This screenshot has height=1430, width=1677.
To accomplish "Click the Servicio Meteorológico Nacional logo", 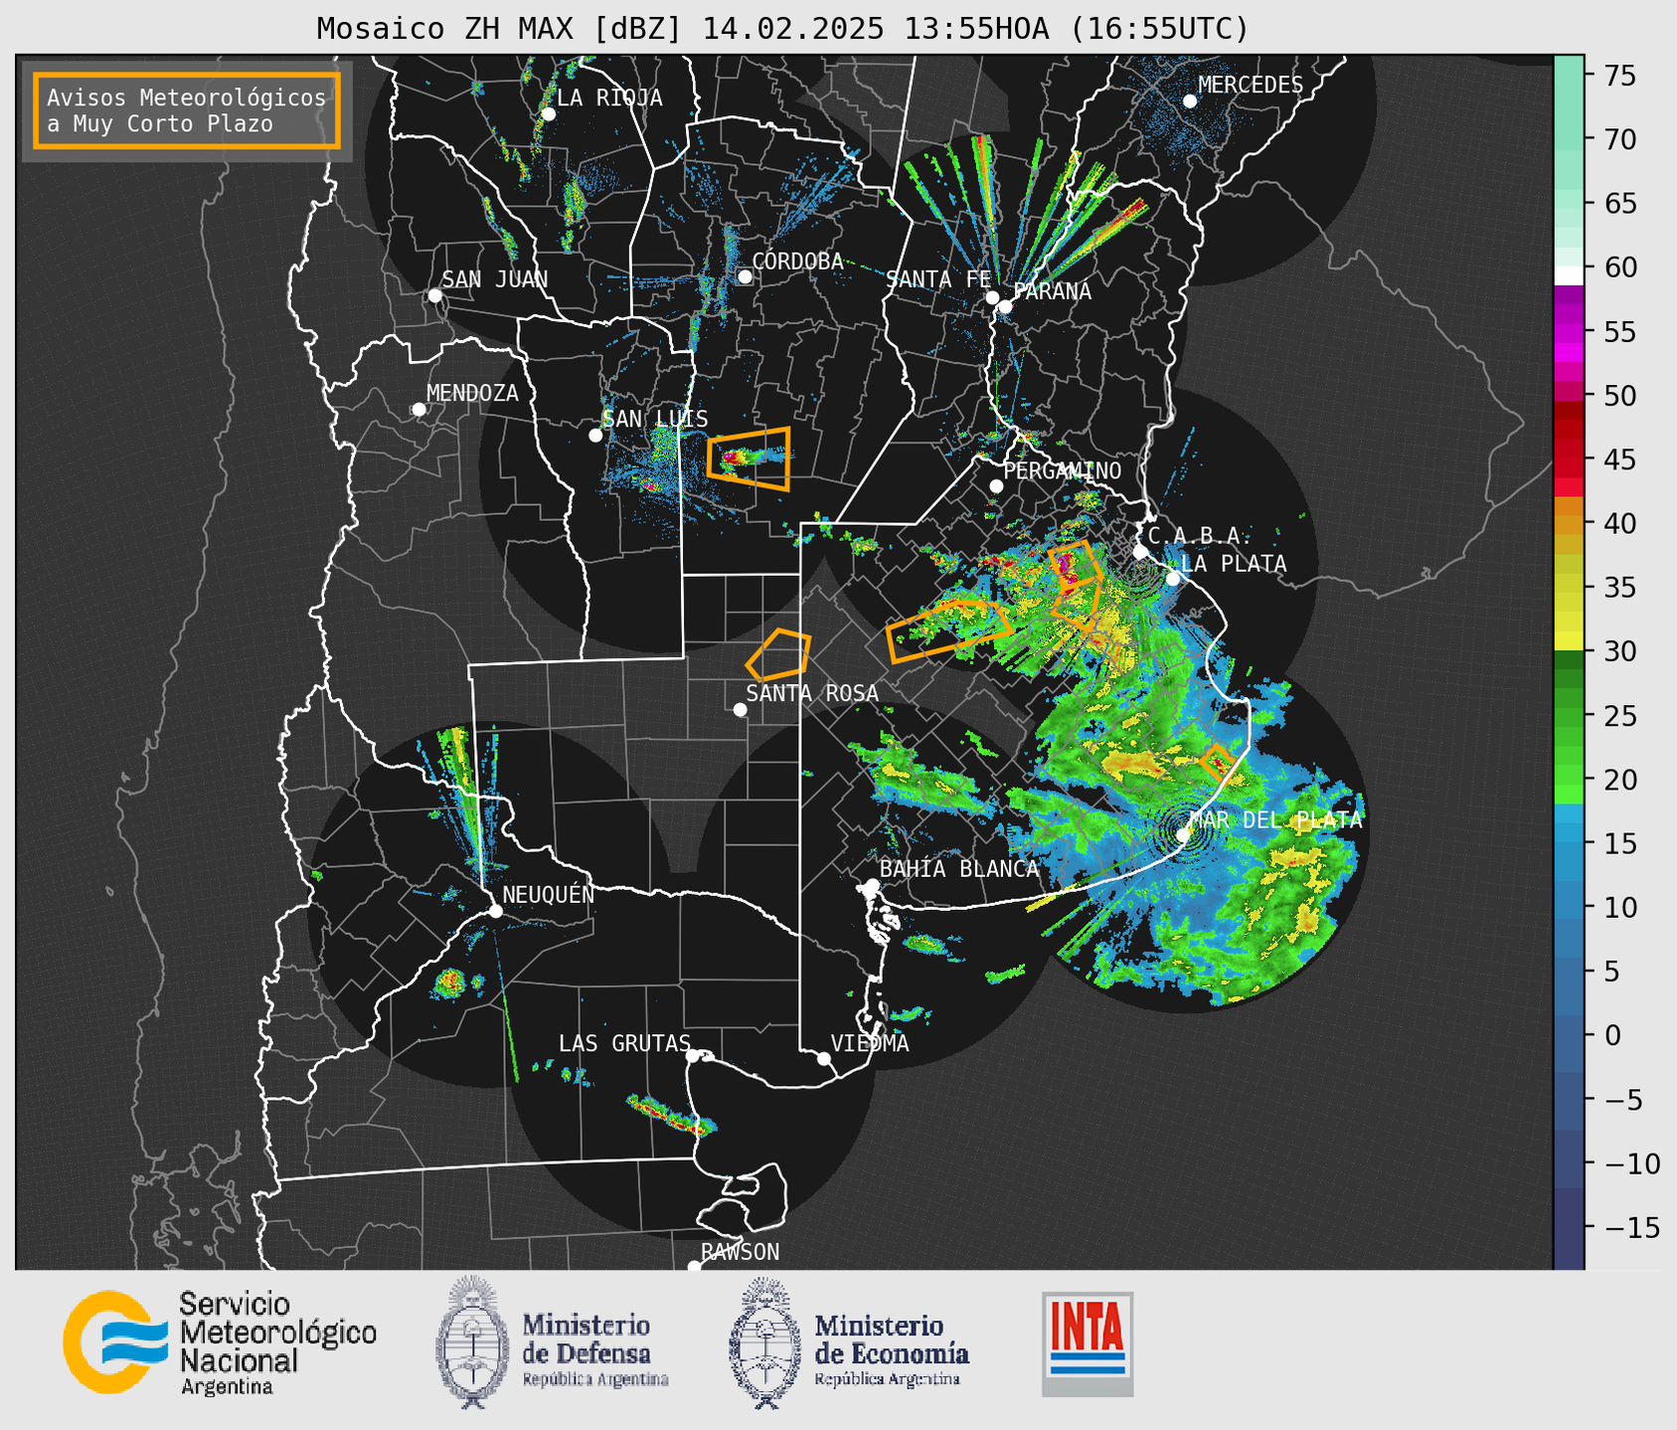I will 220,1342.
